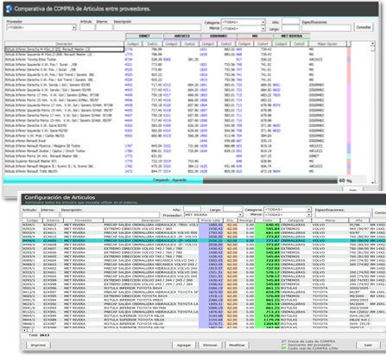Click the Año input field in Comparativa window
Viewport: 386px width, 356px height.
(x=290, y=22)
